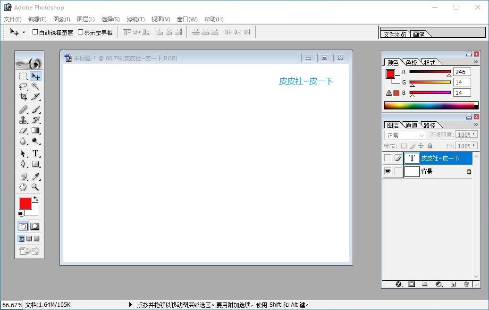This screenshot has height=310, width=489.
Task: Open the layers panel options menu
Action: pyautogui.click(x=476, y=125)
